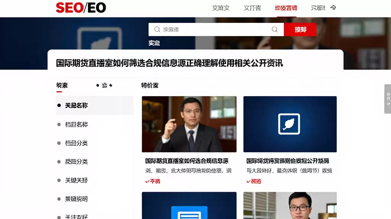Click the magnifier icon left of search field
The height and width of the screenshot is (219, 391).
[x=157, y=30]
